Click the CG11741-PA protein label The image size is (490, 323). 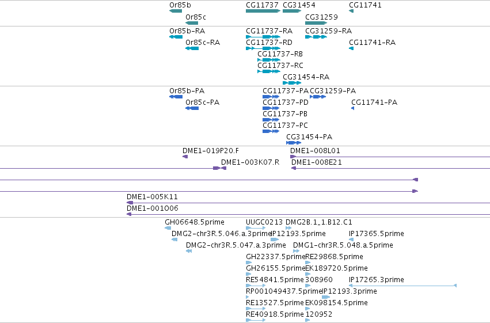coord(374,102)
